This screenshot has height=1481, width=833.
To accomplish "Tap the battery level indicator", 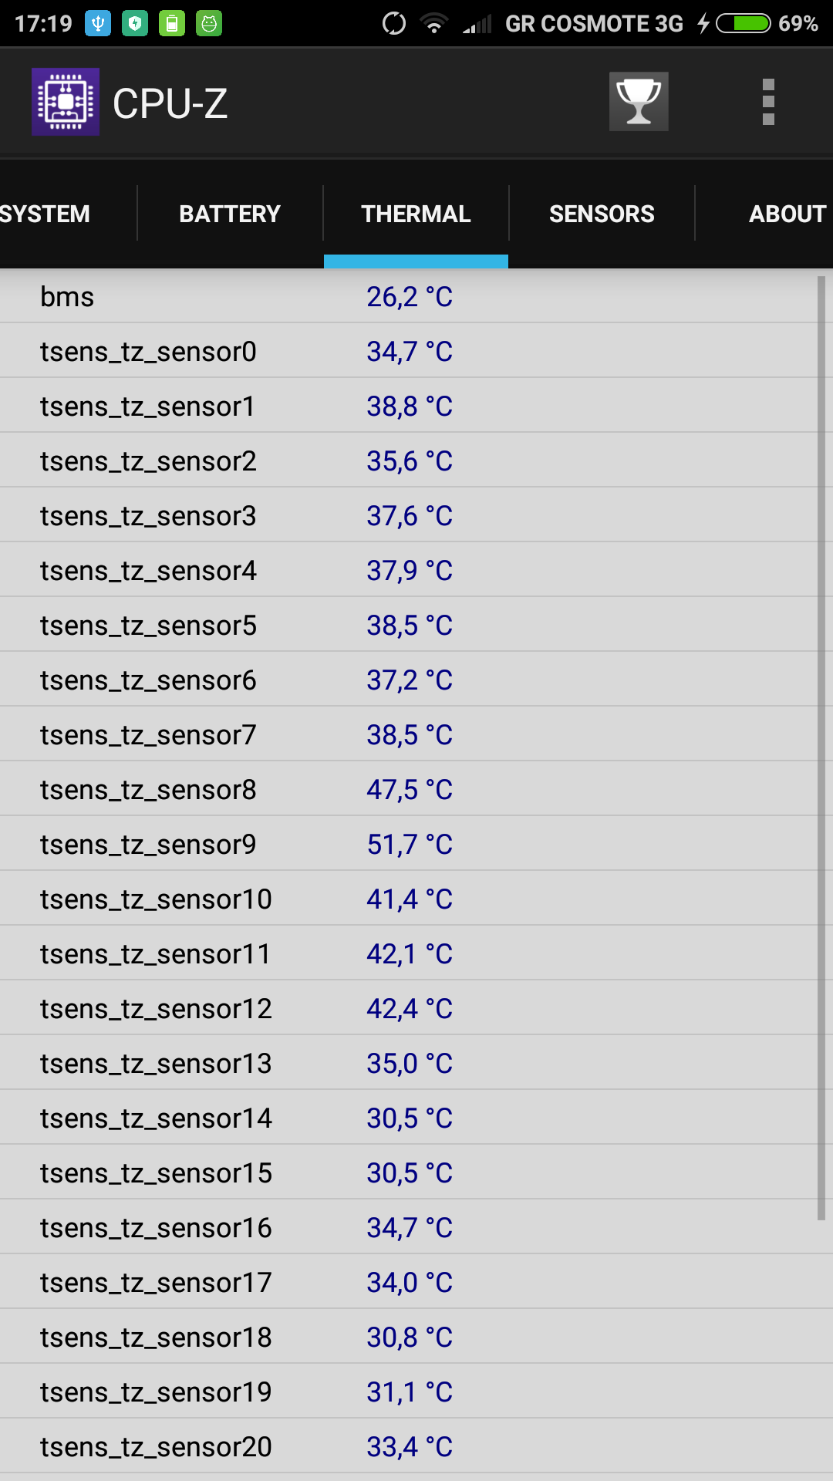I will 743,23.
